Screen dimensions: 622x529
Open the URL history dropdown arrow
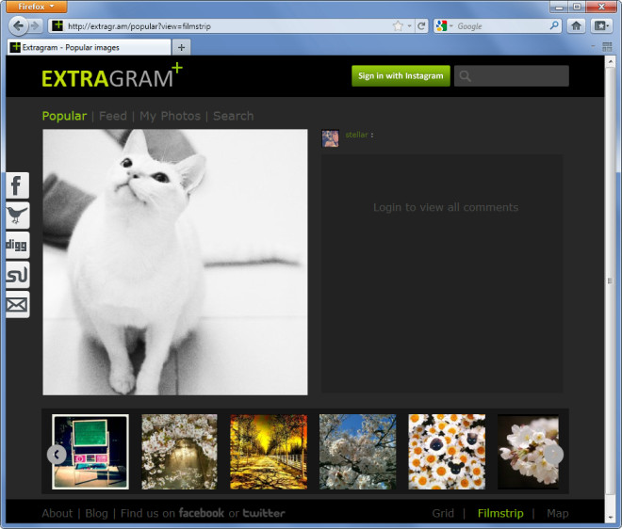coord(409,26)
